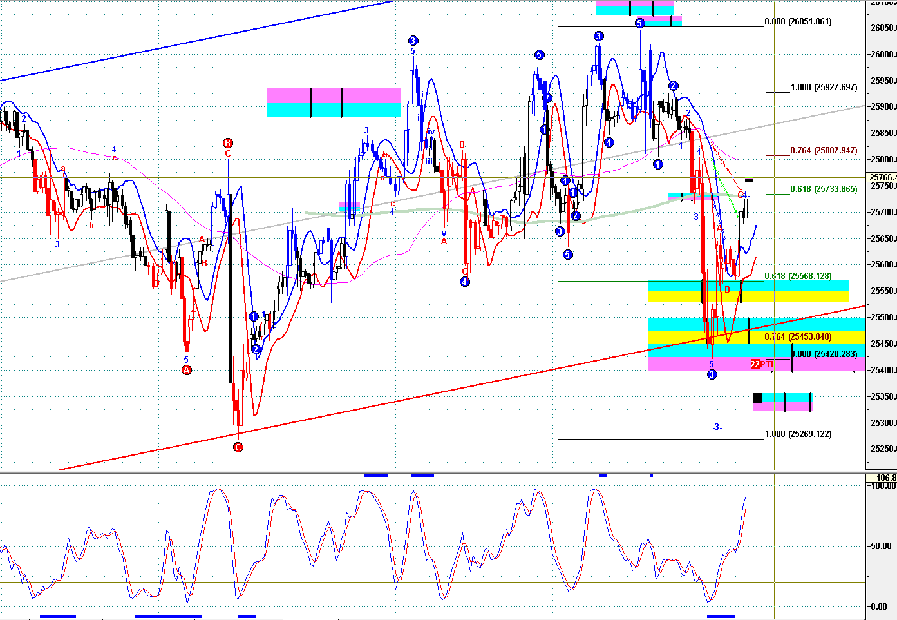897x620 pixels.
Task: Click the red 22 PTI indicator label
Action: pyautogui.click(x=755, y=364)
